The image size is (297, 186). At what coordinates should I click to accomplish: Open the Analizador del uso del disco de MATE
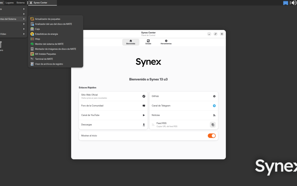click(x=53, y=24)
